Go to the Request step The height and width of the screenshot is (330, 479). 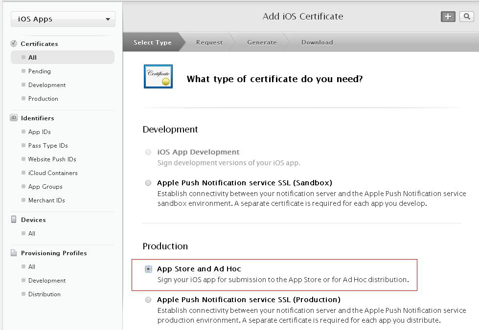coord(209,43)
